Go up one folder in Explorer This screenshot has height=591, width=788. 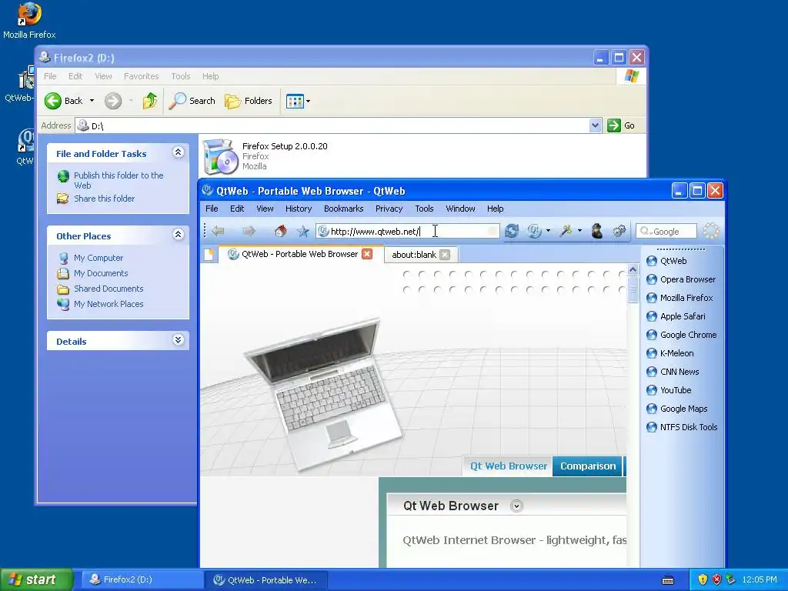click(149, 101)
